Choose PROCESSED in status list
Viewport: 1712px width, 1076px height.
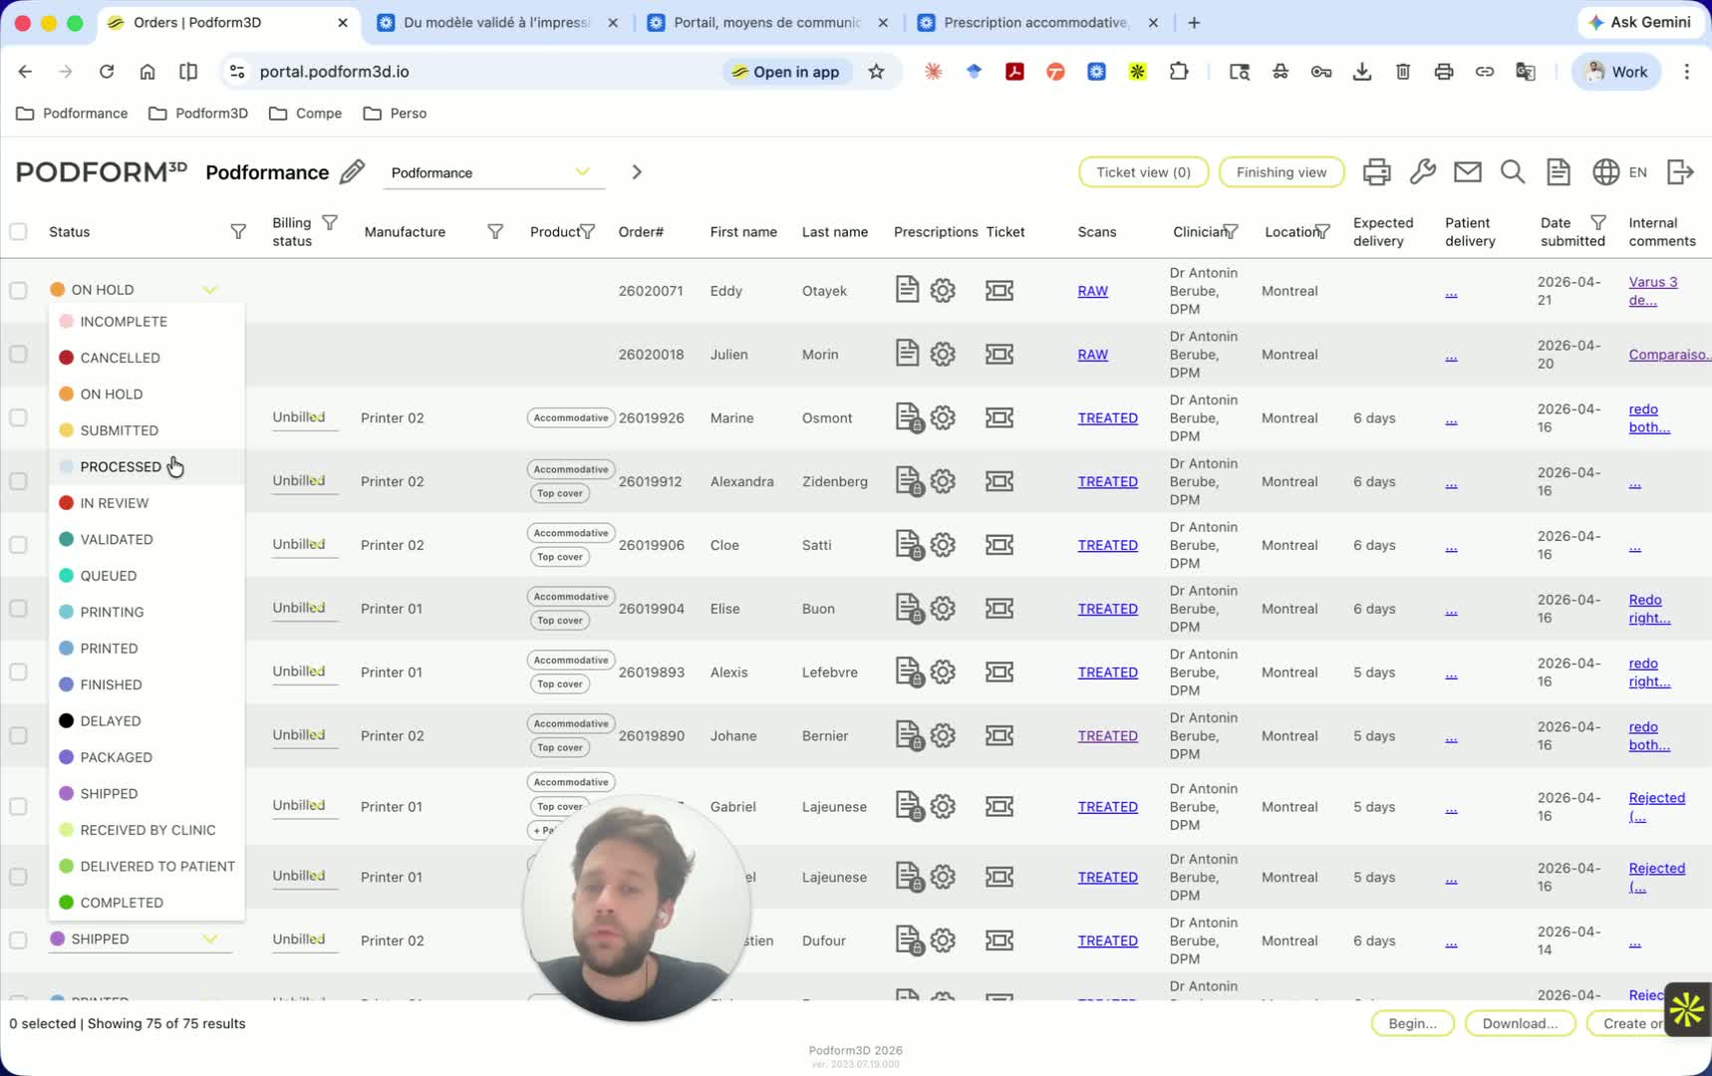tap(146, 466)
